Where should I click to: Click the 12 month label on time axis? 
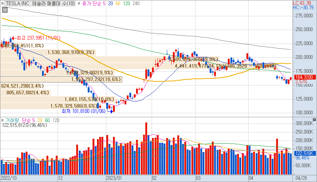pyautogui.click(x=60, y=178)
